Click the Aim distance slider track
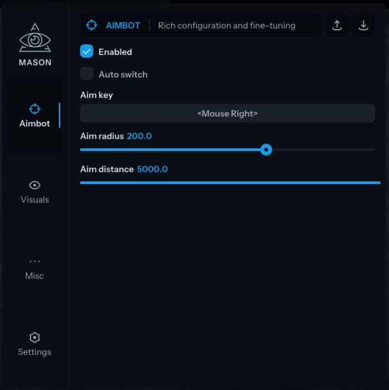 [230, 183]
